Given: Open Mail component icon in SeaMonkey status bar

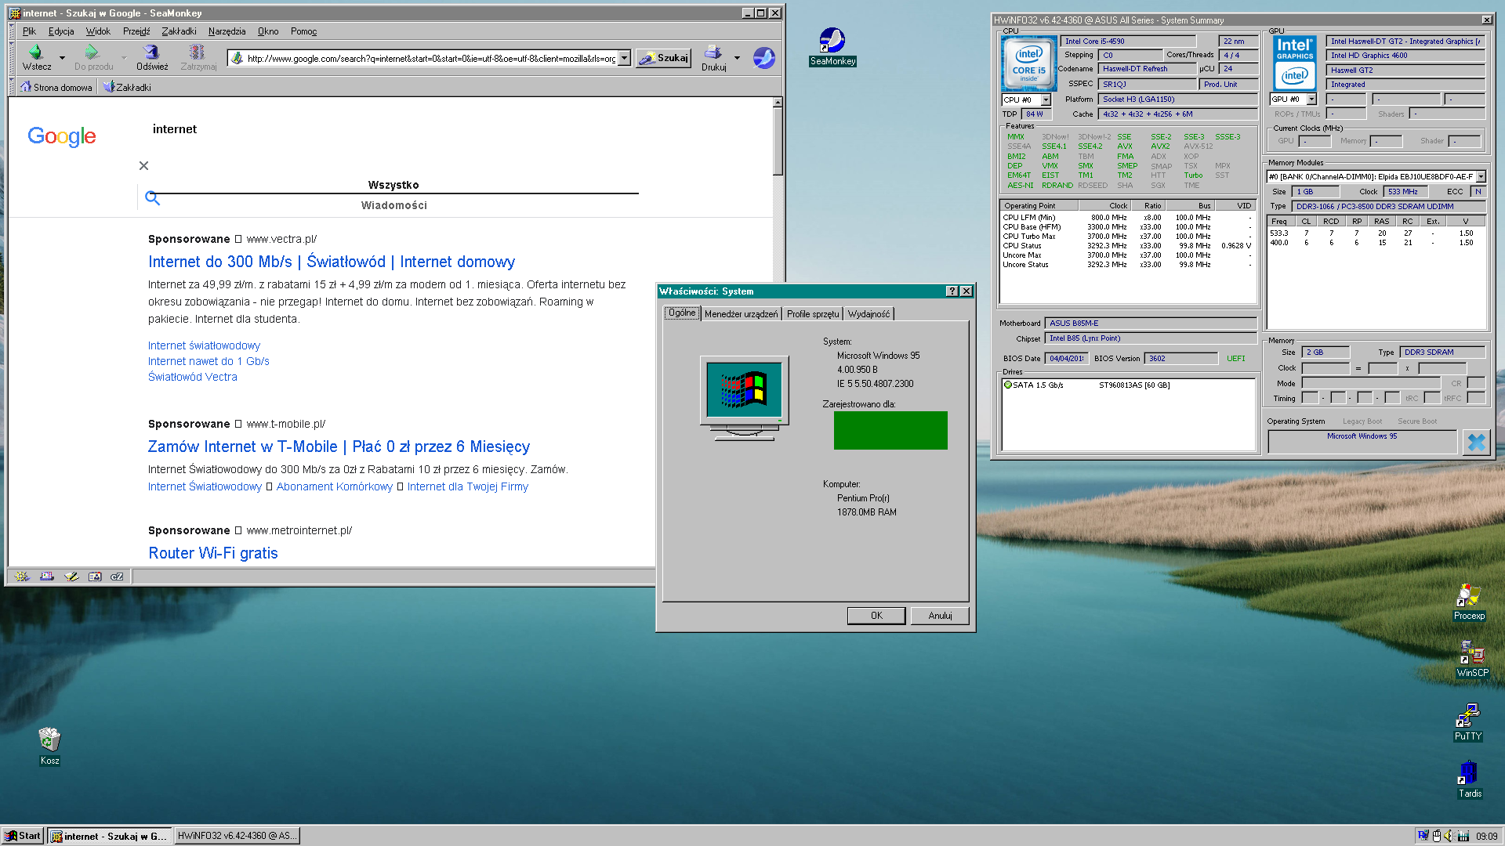Looking at the screenshot, I should pos(47,577).
